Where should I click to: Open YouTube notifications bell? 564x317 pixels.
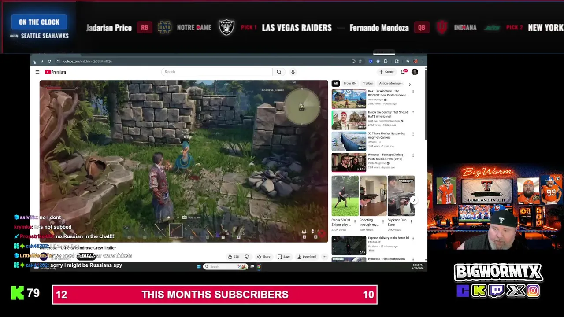403,72
